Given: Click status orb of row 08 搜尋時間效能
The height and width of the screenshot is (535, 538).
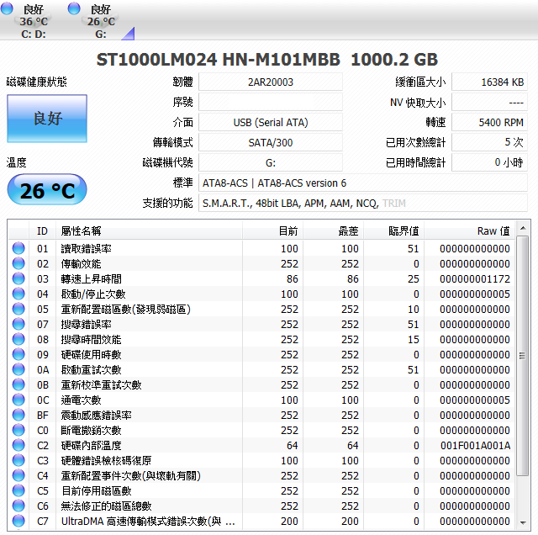Looking at the screenshot, I should coord(18,339).
